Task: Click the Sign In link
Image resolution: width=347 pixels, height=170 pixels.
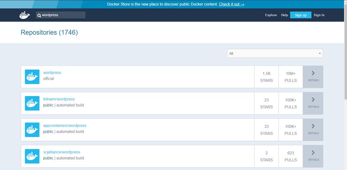Action: pos(319,15)
